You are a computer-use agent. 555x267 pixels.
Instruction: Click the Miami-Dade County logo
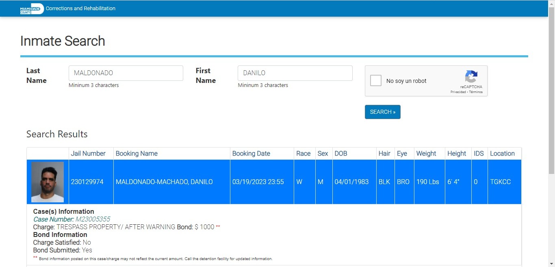click(x=32, y=9)
